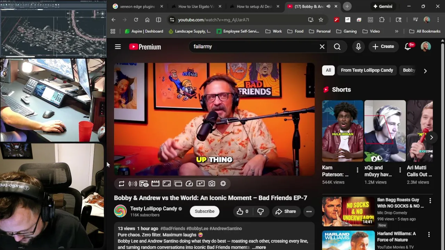Open the Work bookmarks folder

click(x=274, y=31)
